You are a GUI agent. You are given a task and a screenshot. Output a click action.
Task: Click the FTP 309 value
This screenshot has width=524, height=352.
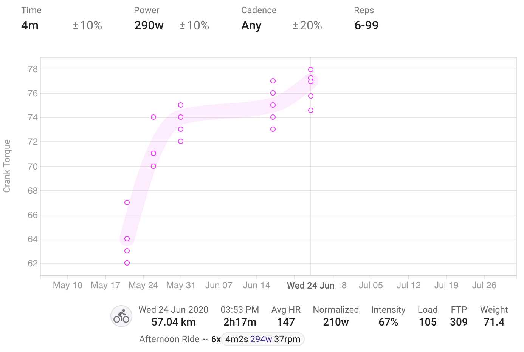click(459, 322)
